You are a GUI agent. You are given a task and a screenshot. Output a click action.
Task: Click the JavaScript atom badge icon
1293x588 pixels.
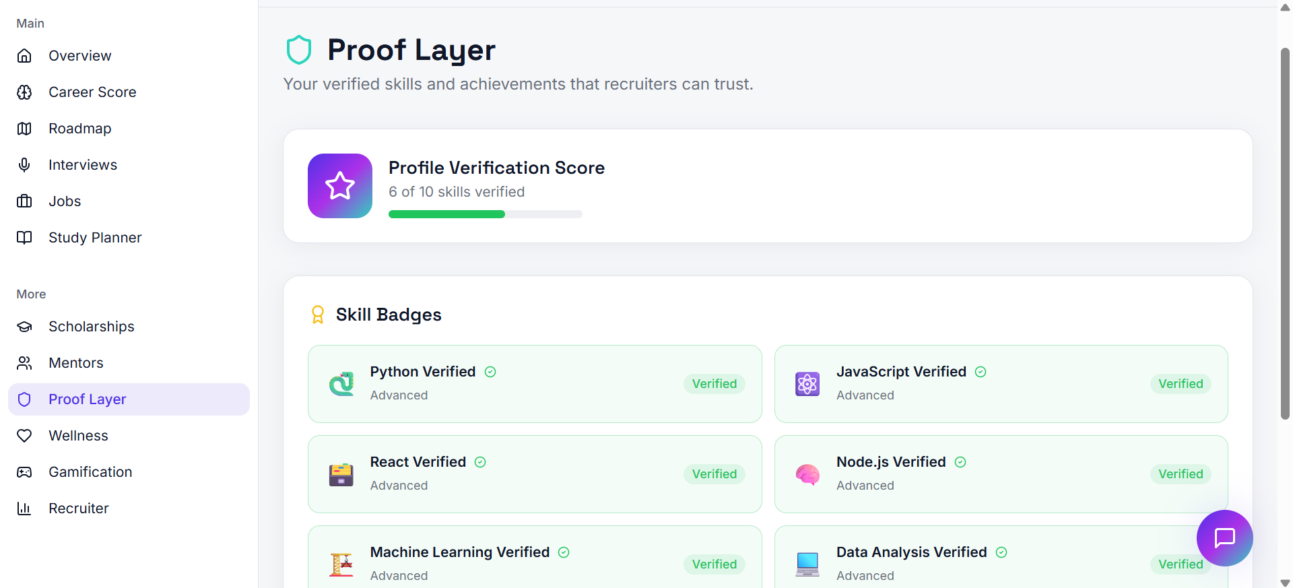807,384
